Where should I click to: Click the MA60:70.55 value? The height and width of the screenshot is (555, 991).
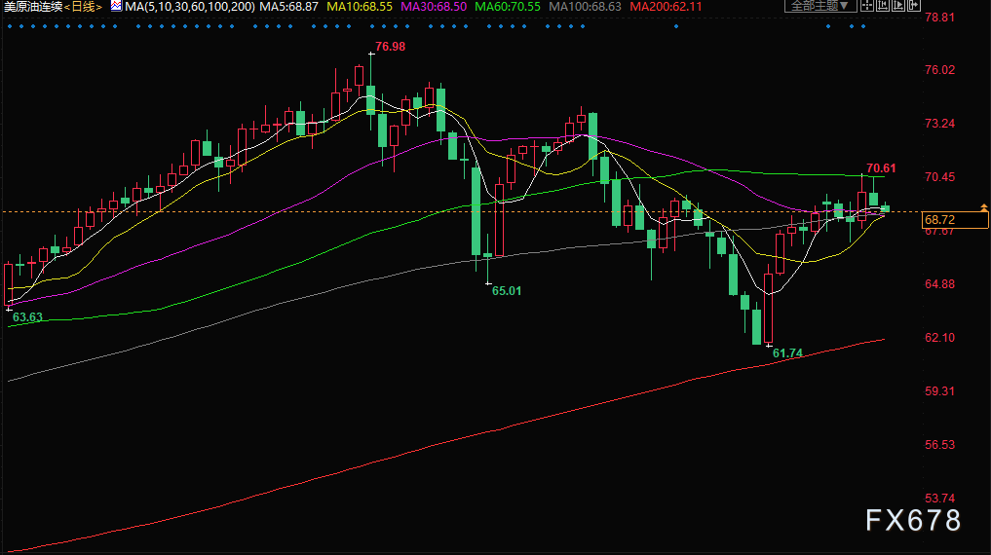[x=508, y=7]
